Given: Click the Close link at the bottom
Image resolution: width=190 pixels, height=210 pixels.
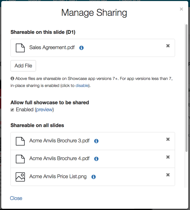Looking at the screenshot, I should (16, 198).
